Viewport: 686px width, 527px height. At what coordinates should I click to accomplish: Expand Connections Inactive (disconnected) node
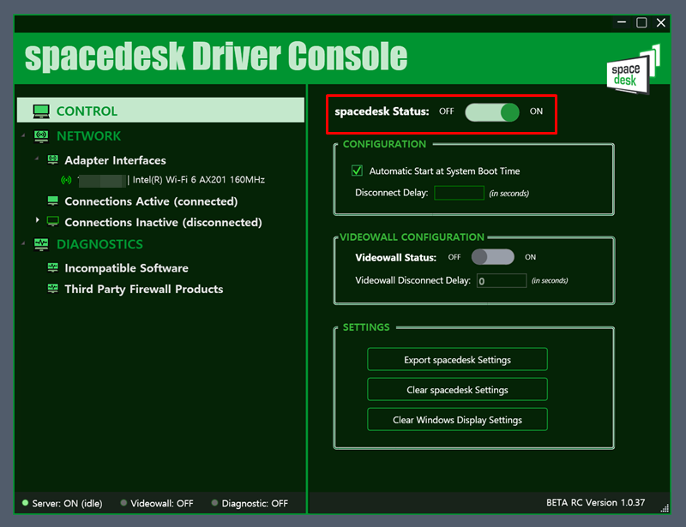click(37, 220)
